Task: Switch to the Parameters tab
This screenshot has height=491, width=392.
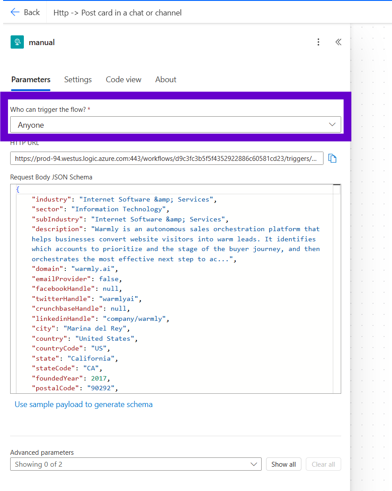Action: (31, 80)
